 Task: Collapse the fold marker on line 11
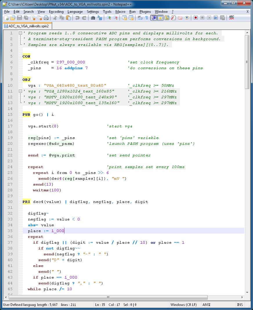coord(20,91)
